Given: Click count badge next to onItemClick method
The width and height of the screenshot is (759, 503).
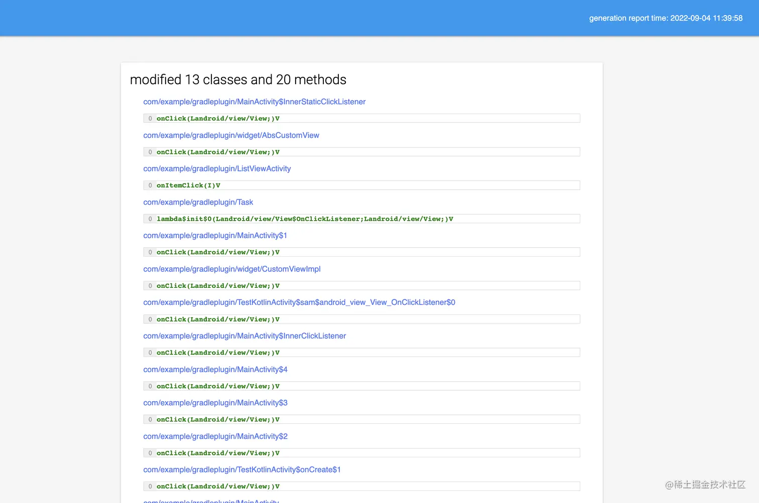Looking at the screenshot, I should pyautogui.click(x=150, y=185).
